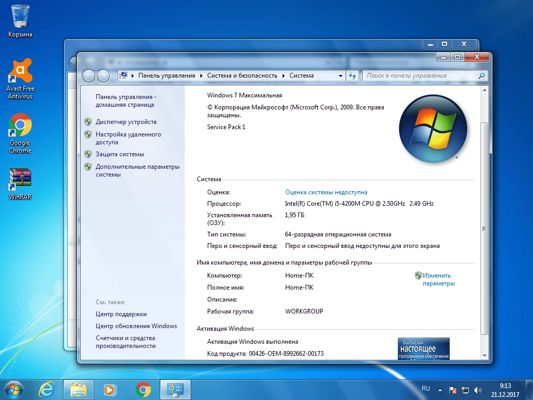
Task: Click the Windows logo image
Action: pos(433,129)
